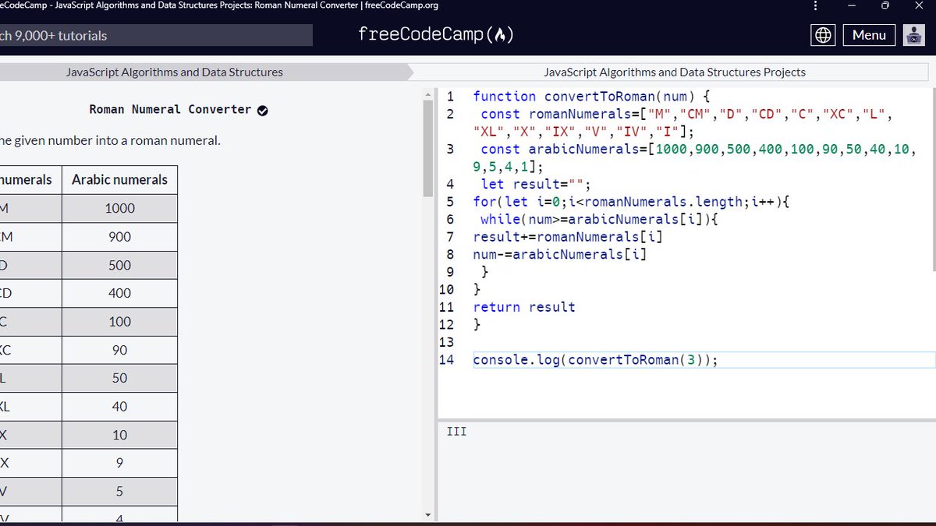Click the code editor vertical scrollbar
Screen dimensions: 936x526
933,182
